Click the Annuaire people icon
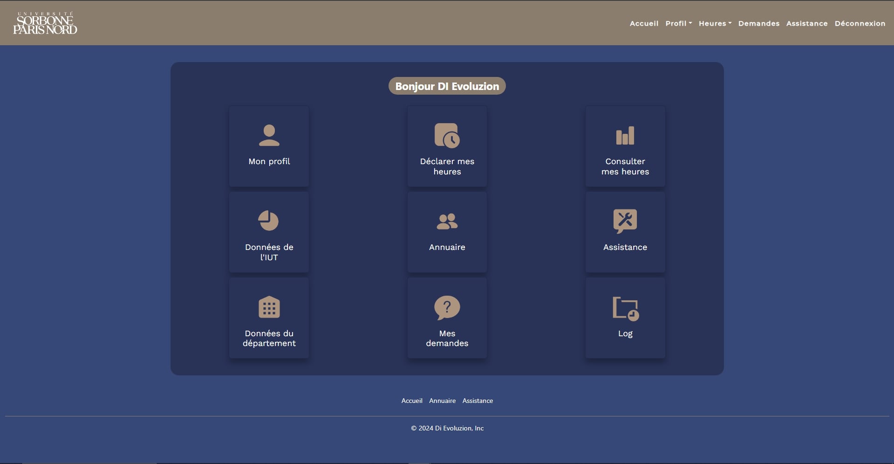894x464 pixels. point(447,221)
